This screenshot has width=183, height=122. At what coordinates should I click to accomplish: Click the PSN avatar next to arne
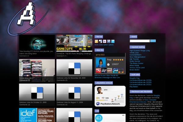(x=99, y=90)
